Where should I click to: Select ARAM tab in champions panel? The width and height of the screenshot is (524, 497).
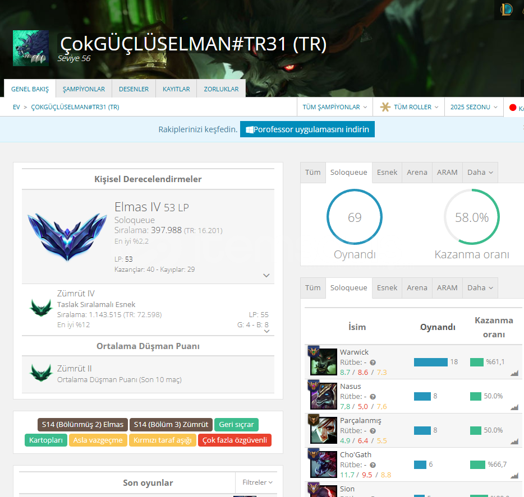[x=447, y=287]
